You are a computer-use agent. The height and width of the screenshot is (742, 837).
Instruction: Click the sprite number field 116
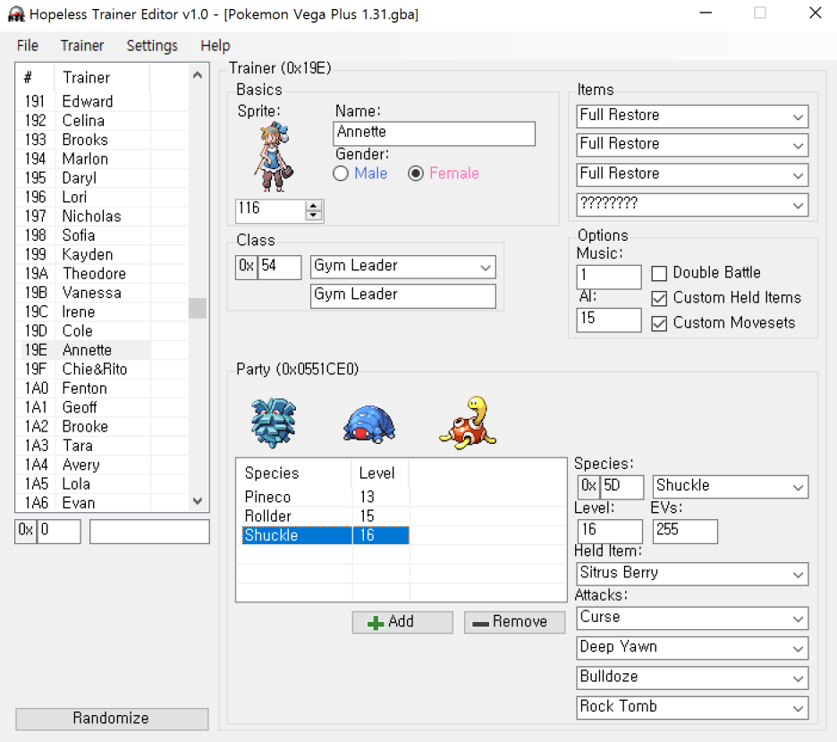(x=271, y=210)
